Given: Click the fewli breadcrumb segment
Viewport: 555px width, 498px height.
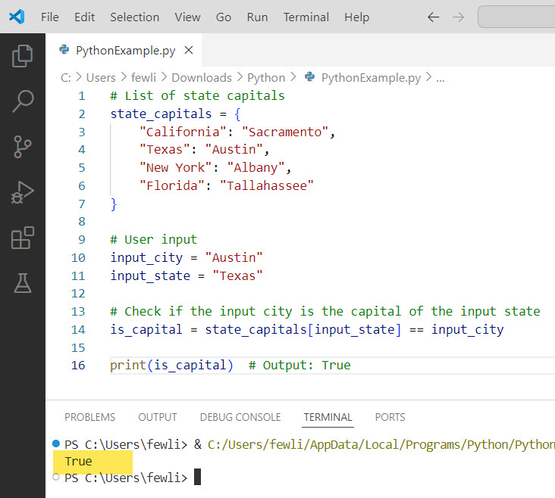Looking at the screenshot, I should click(x=143, y=77).
